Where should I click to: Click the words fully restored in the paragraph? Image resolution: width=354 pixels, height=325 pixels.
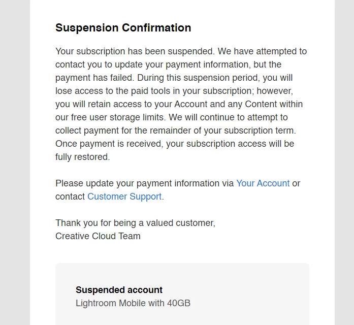point(82,157)
